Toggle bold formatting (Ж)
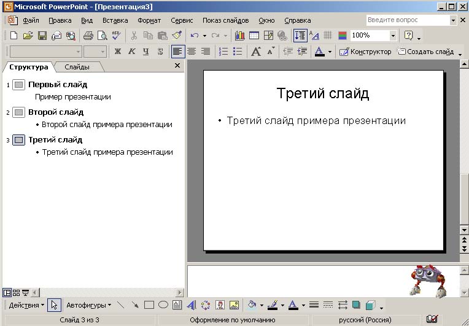The height and width of the screenshot is (326, 469). pyautogui.click(x=118, y=52)
